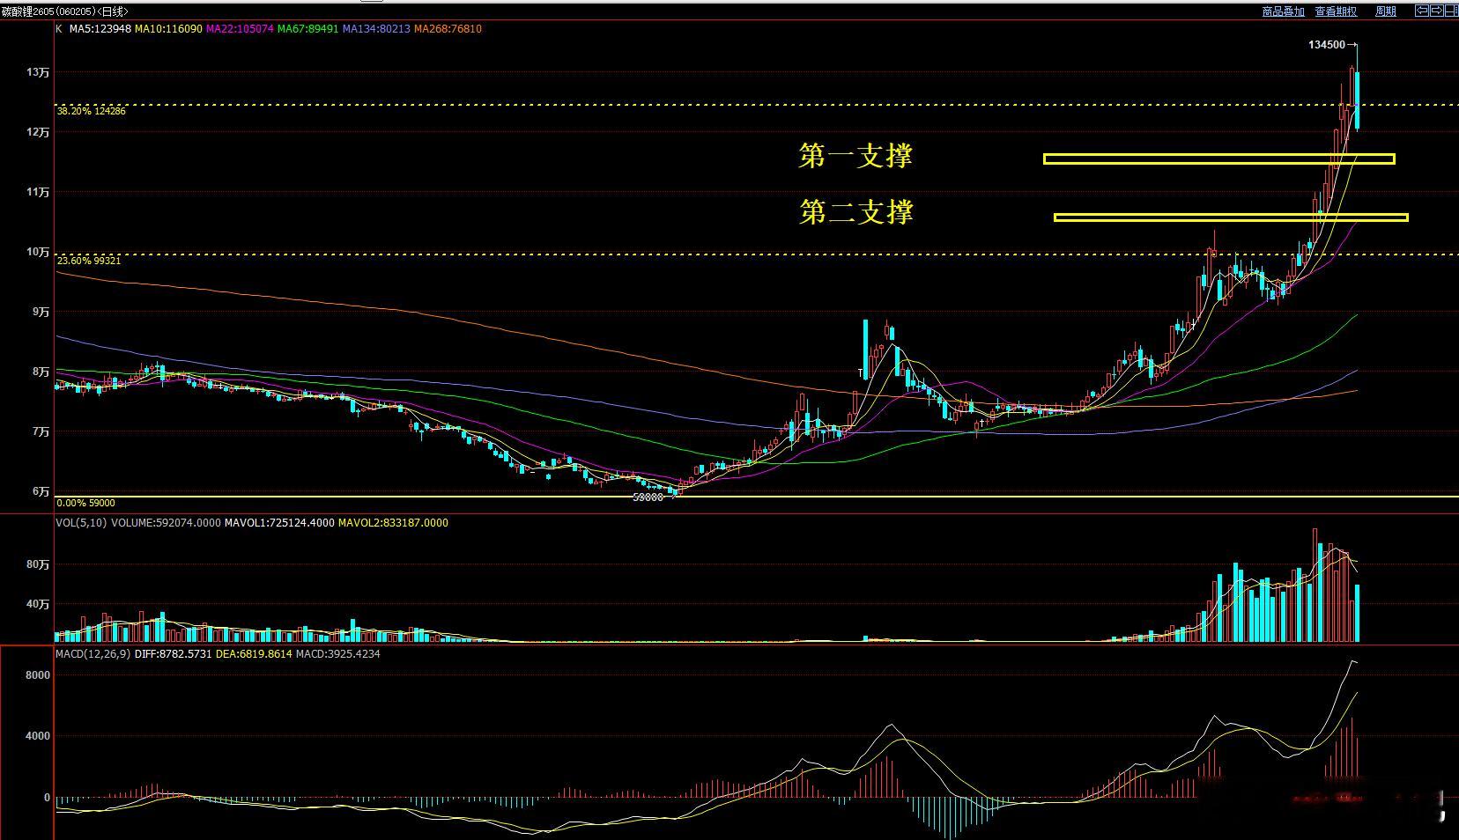Click the 7万 price axis label
1459x840 pixels.
pos(41,431)
